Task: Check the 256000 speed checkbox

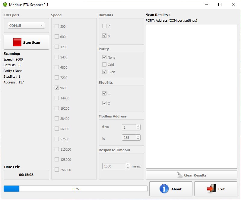Action: (57, 170)
